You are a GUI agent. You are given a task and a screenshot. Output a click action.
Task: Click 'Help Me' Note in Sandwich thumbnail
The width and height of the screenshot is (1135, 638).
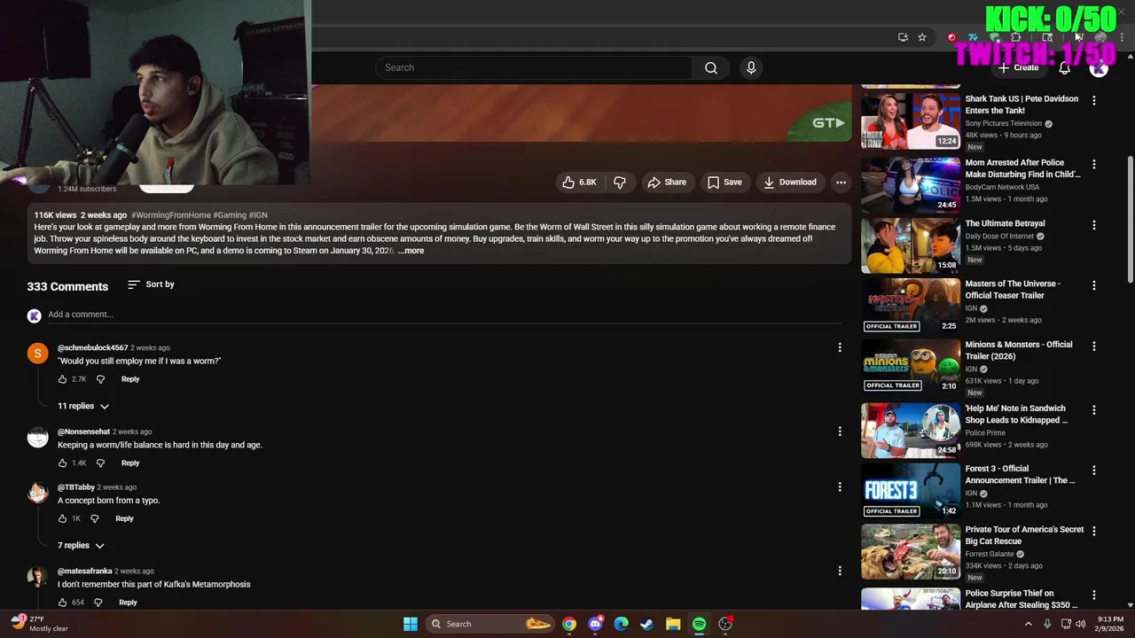(911, 430)
